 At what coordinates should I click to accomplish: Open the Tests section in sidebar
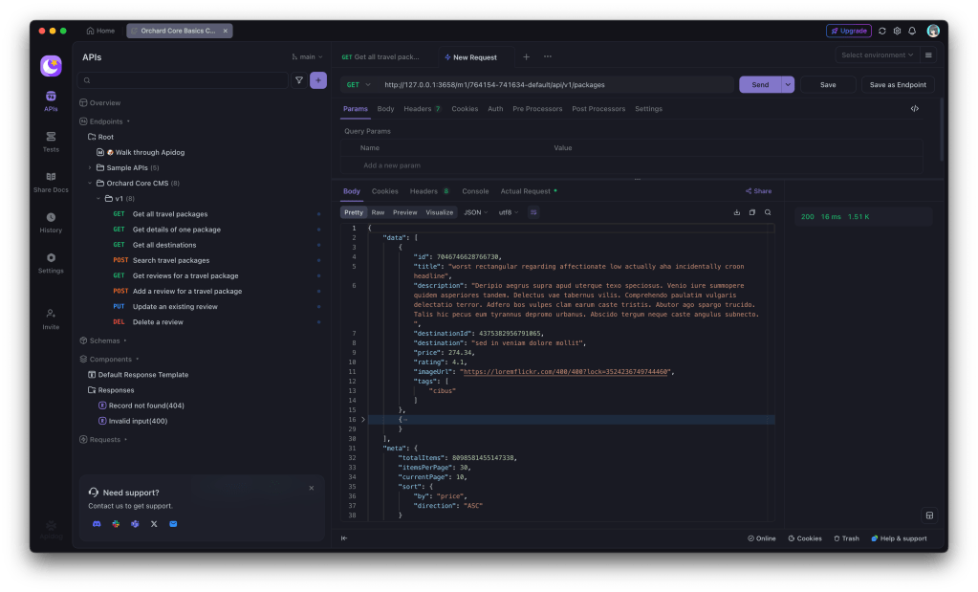(51, 141)
